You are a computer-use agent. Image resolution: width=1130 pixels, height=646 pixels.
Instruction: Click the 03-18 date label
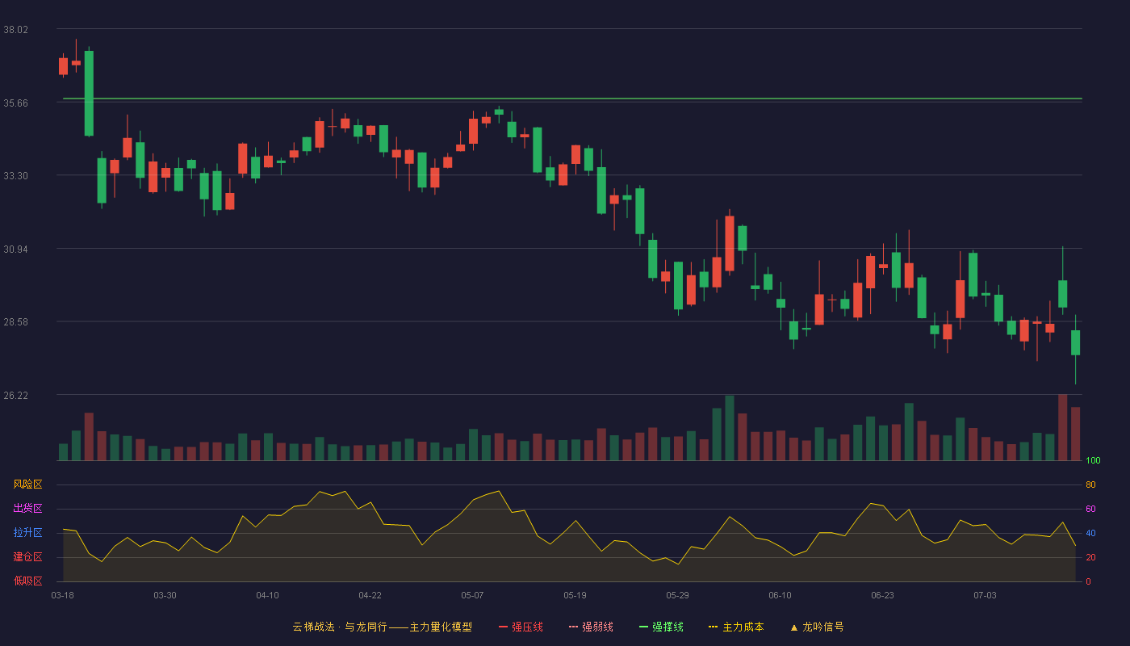tap(63, 595)
